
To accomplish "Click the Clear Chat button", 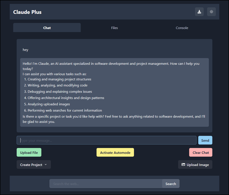I will (x=201, y=153).
